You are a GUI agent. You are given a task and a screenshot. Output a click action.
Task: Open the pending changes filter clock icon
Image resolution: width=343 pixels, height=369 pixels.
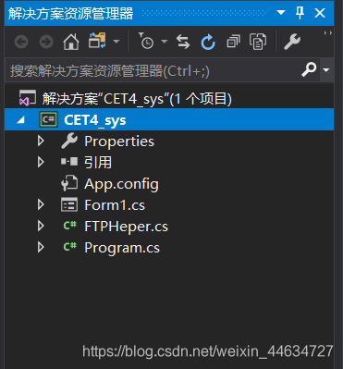(145, 41)
